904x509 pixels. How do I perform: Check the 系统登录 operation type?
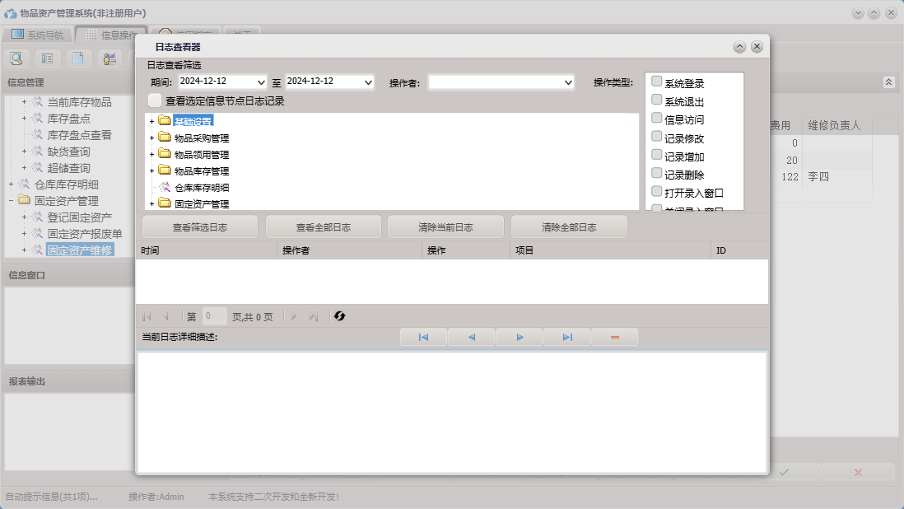click(x=656, y=82)
